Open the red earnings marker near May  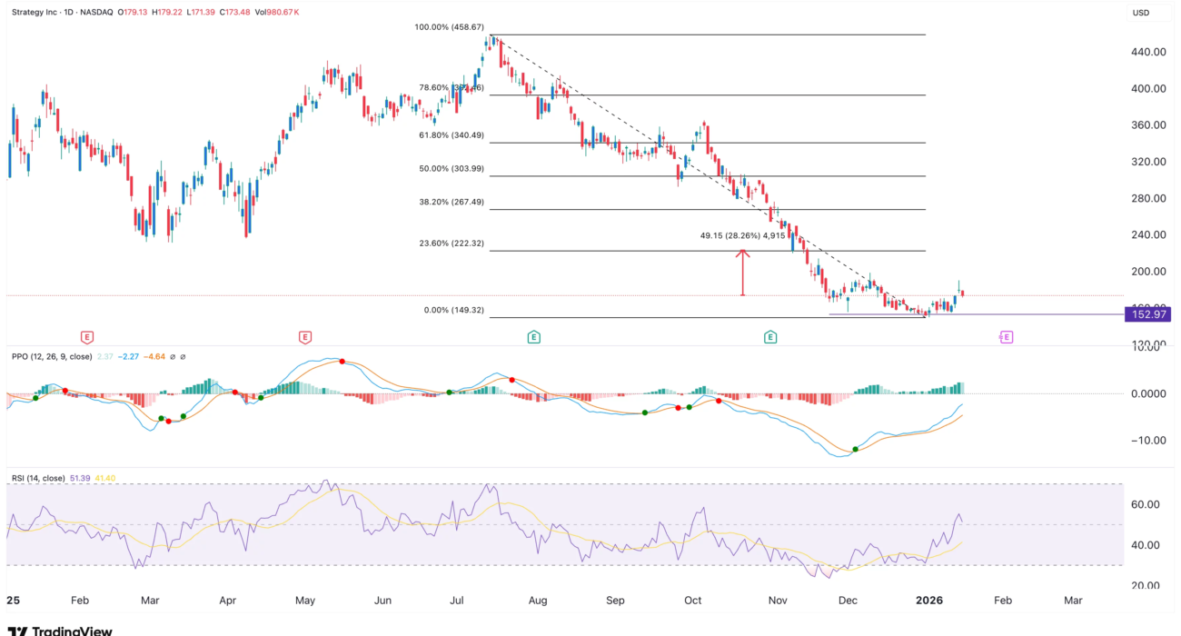point(304,337)
